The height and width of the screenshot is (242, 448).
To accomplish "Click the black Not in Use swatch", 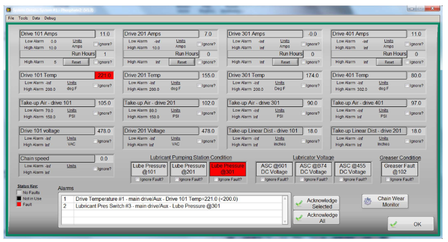I will point(19,198).
